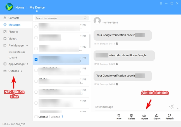The height and width of the screenshot is (127, 181).
Task: Click the OutLook envelope icon
Action: (5, 71)
